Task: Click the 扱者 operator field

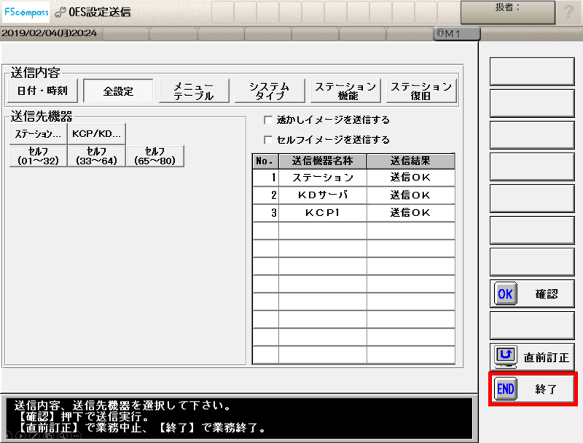Action: pos(508,12)
